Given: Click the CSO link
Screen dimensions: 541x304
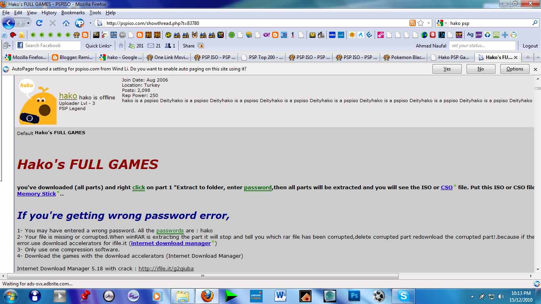Looking at the screenshot, I should tap(447, 187).
